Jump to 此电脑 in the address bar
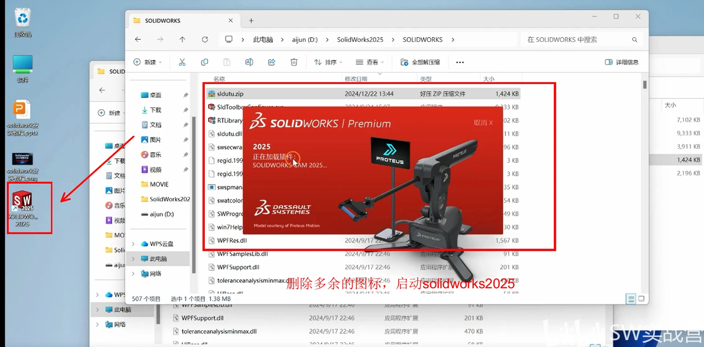Screen dimensions: 704x347 pyautogui.click(x=263, y=40)
